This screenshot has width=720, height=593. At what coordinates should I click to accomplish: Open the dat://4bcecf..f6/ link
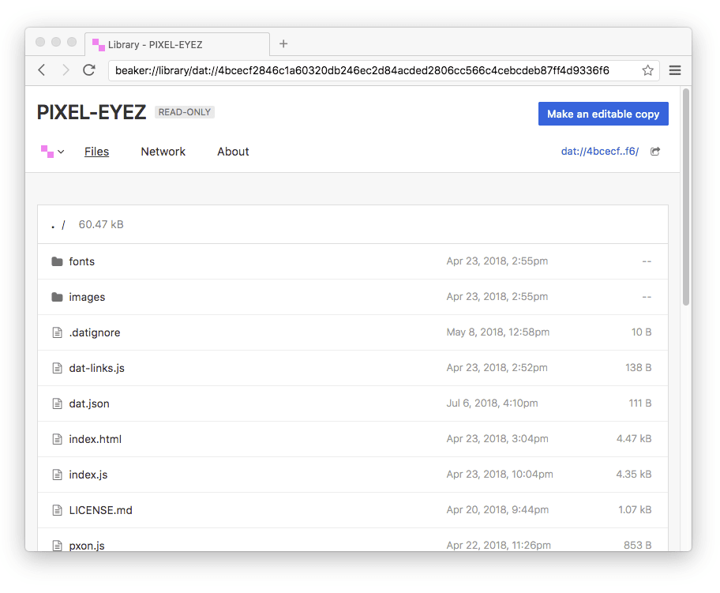pos(600,151)
